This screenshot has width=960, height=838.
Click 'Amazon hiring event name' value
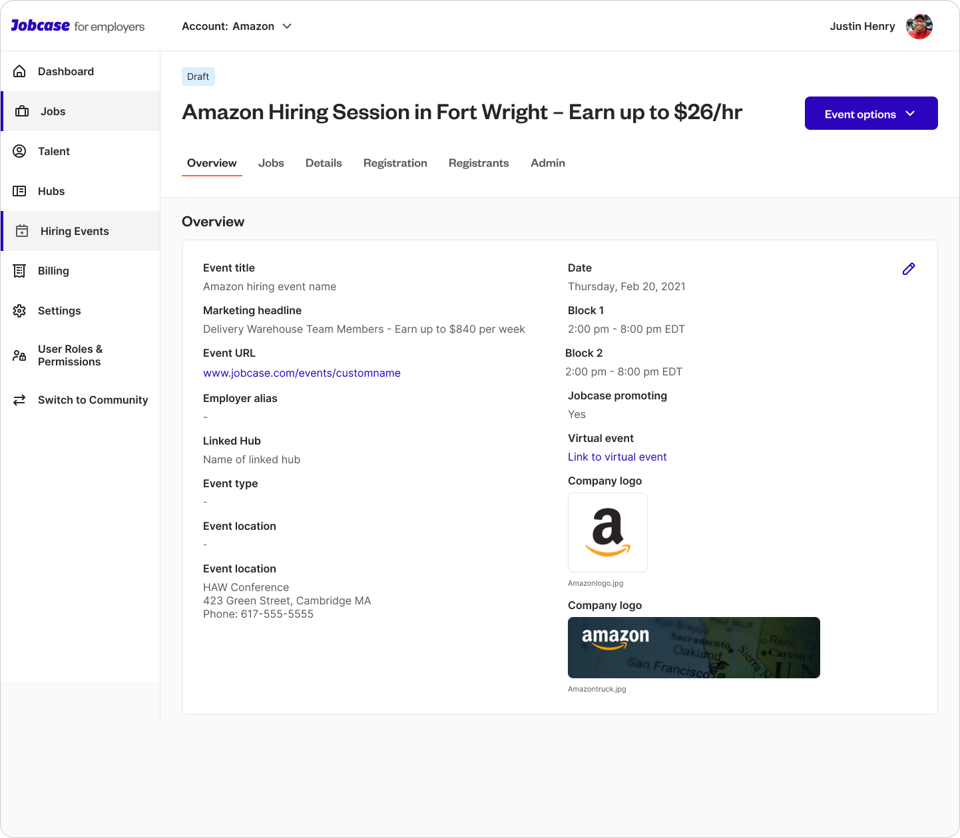[270, 286]
